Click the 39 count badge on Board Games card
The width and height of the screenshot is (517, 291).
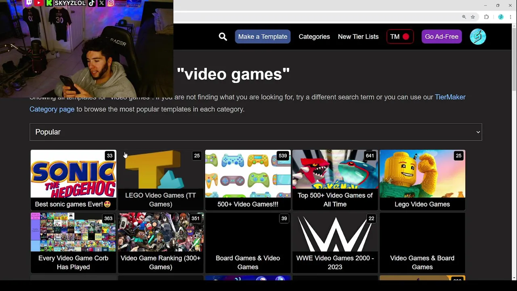click(284, 219)
